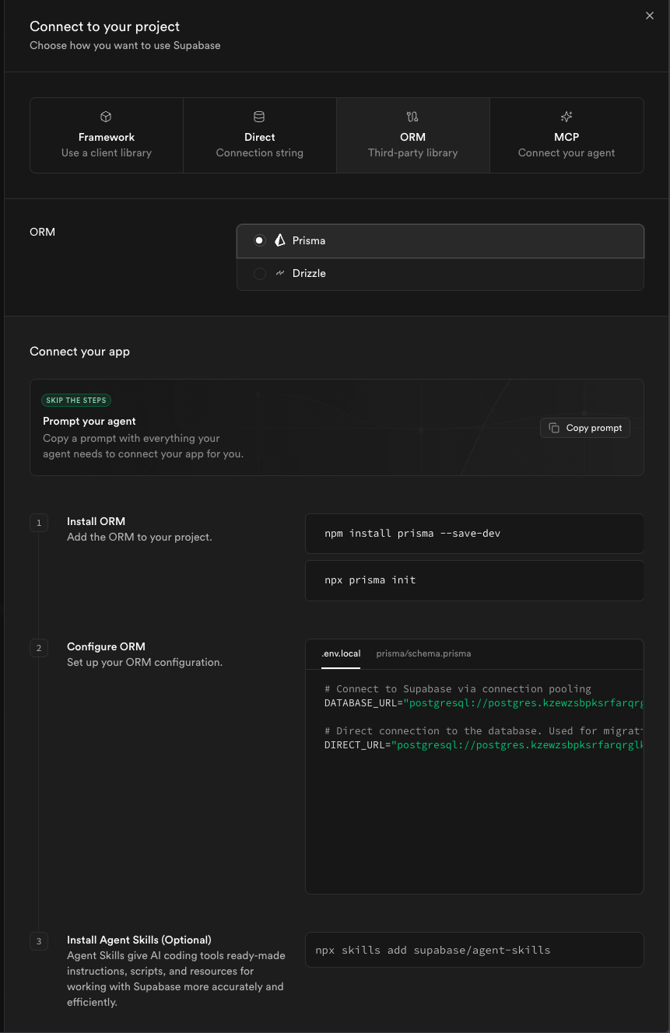Switch to the MCP Connect your agent tab
This screenshot has width=670, height=1033.
pyautogui.click(x=566, y=135)
